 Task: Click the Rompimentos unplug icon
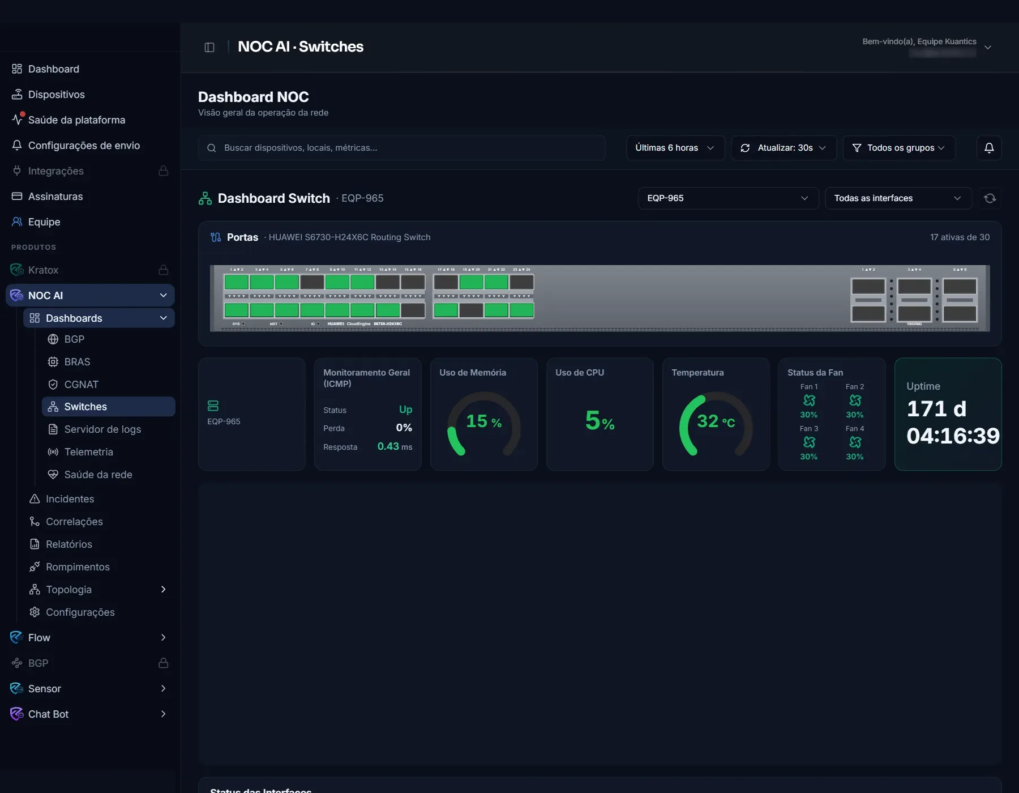pos(35,567)
